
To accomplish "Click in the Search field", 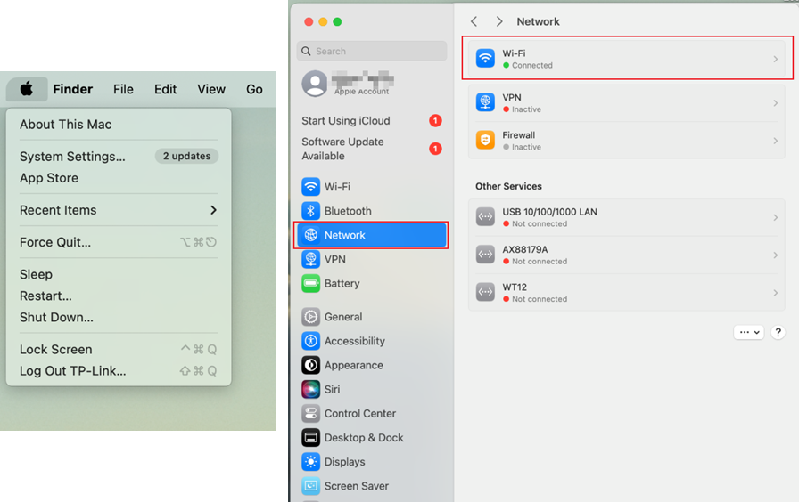I will pos(375,52).
